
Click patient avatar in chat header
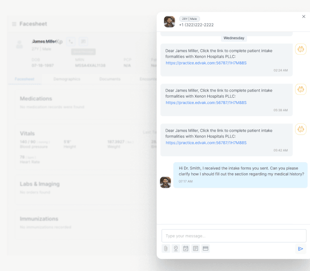point(170,22)
